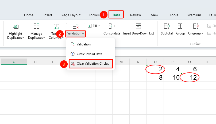Select column M header

point(121,62)
